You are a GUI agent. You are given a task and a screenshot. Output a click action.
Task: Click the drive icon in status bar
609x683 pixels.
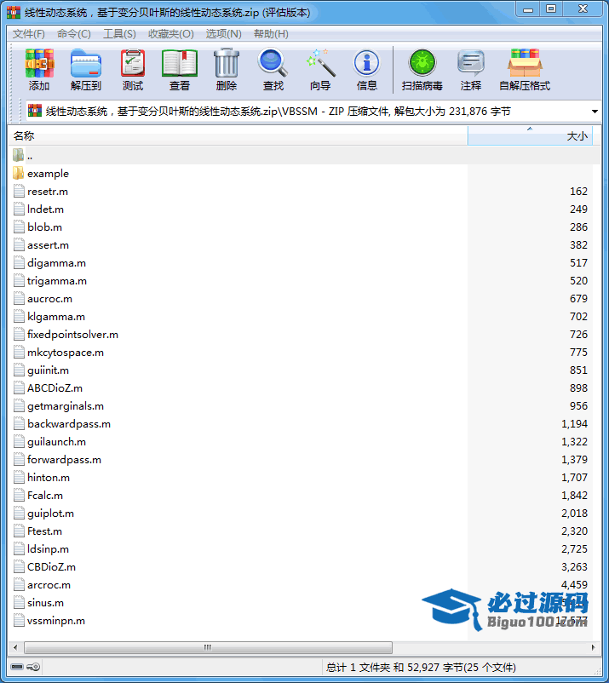(16, 667)
